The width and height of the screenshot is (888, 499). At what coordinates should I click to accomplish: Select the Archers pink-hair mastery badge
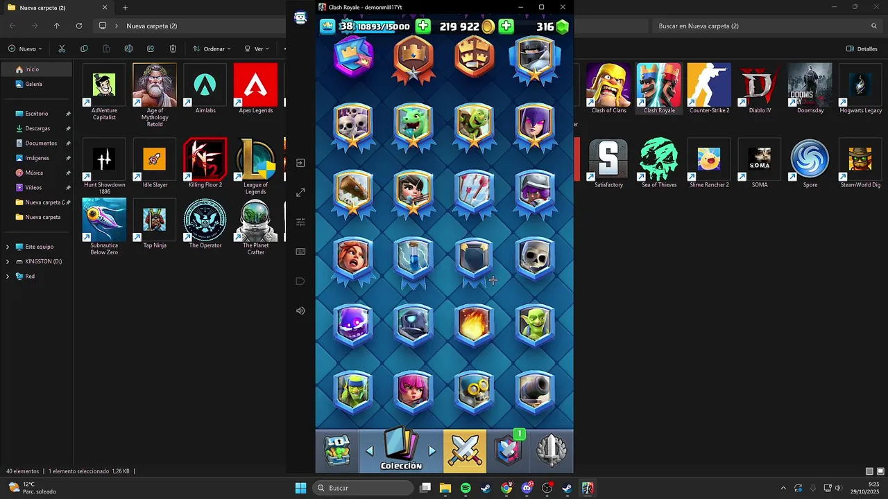[x=413, y=392]
